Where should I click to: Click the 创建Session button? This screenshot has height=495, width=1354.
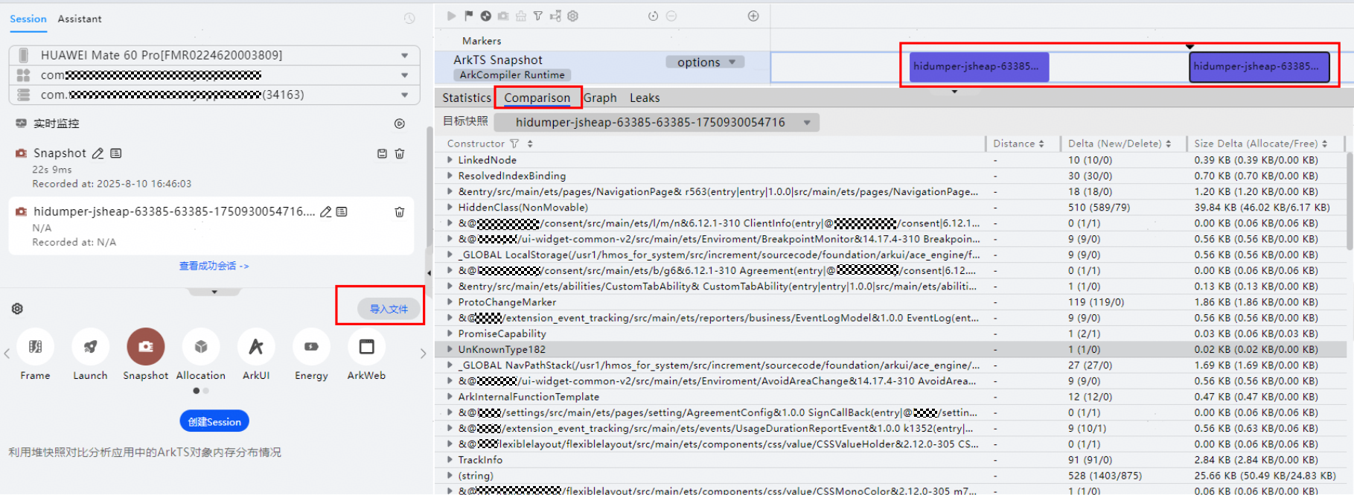pyautogui.click(x=214, y=421)
